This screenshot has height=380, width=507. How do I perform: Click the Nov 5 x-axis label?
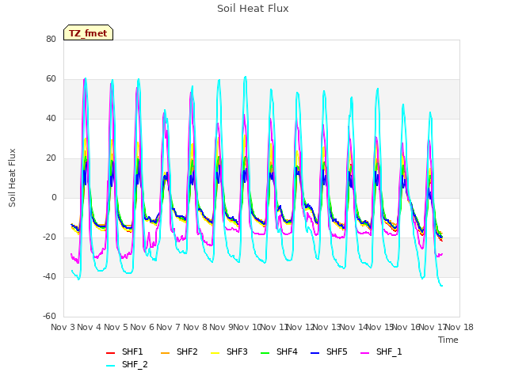[116, 327]
